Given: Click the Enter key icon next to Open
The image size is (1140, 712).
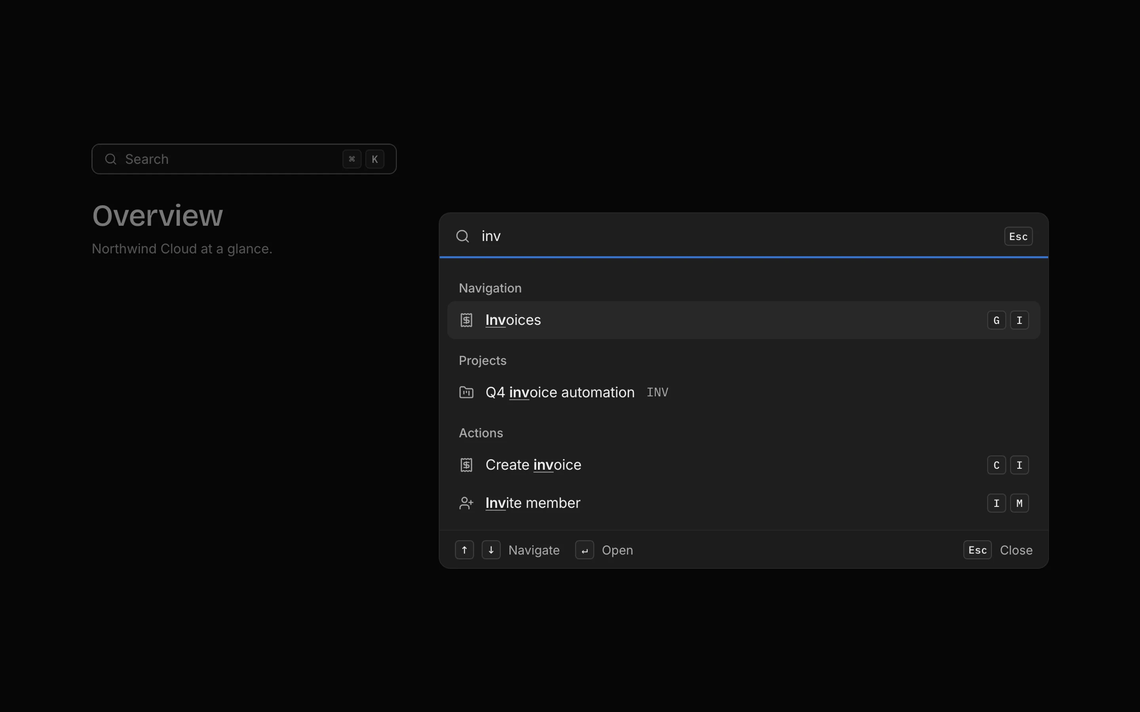Looking at the screenshot, I should point(585,550).
